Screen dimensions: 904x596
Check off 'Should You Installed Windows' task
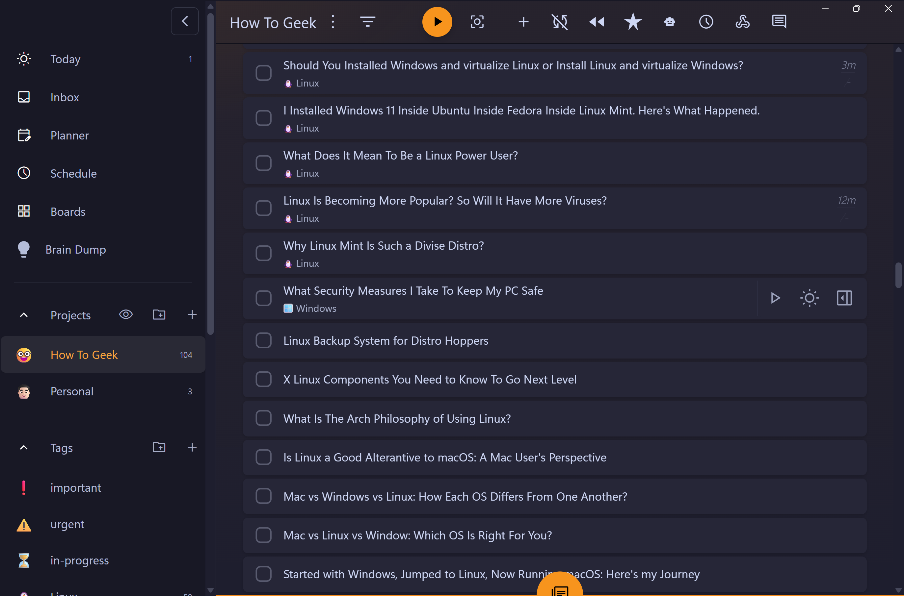point(263,73)
